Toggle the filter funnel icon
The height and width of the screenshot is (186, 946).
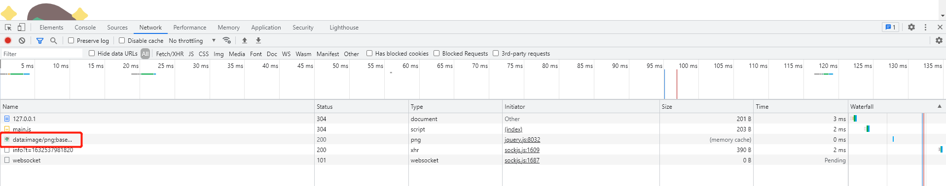pos(40,40)
